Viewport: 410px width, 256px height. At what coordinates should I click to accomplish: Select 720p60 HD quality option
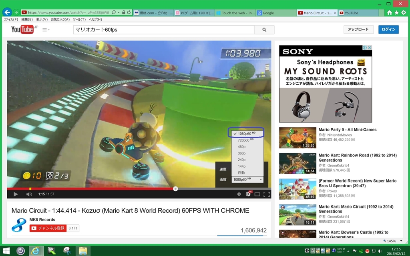coord(247,140)
